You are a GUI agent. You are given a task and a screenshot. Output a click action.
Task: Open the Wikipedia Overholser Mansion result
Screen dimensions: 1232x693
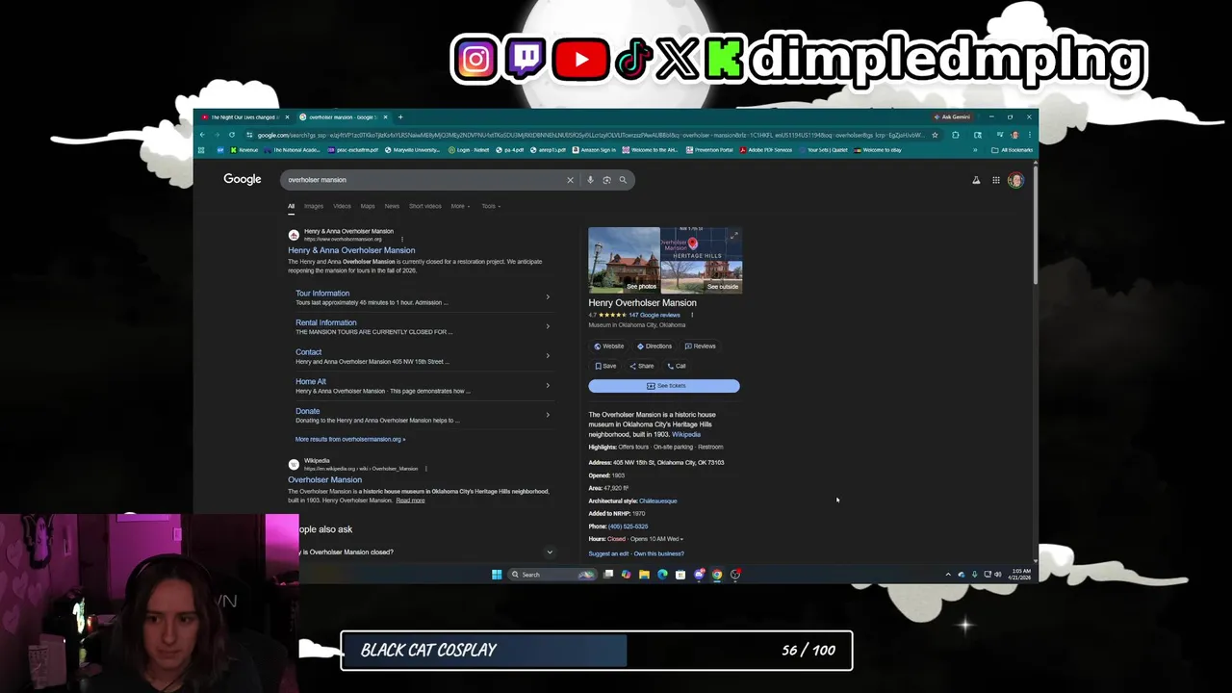pos(324,479)
